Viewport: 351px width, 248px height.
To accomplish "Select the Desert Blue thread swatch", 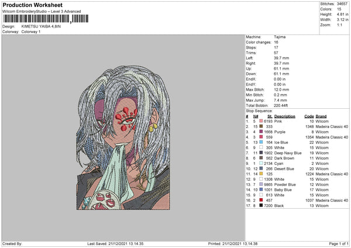I will (x=261, y=168).
